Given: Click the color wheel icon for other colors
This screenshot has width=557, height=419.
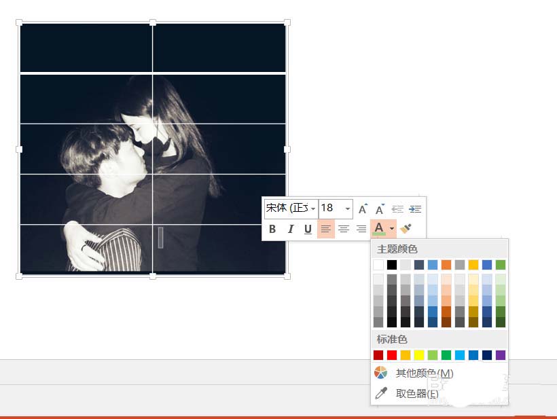Looking at the screenshot, I should click(x=381, y=373).
